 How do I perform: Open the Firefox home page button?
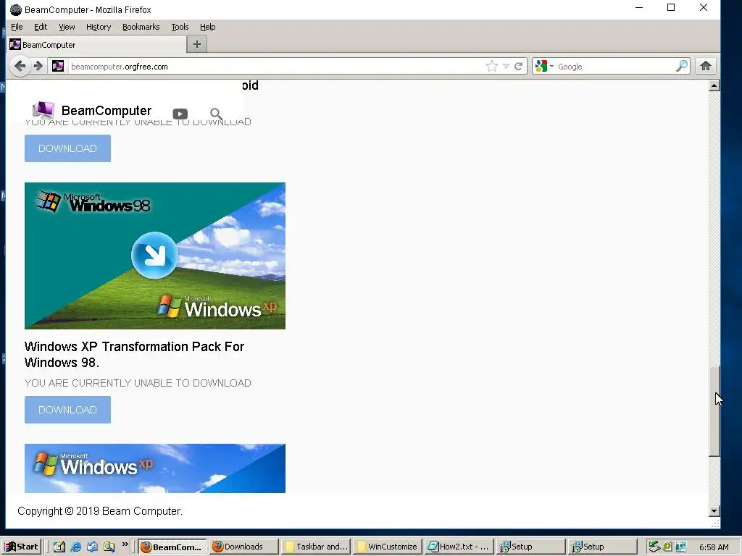coord(706,66)
